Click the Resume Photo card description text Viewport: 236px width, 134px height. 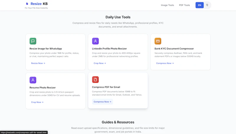pos(55,93)
